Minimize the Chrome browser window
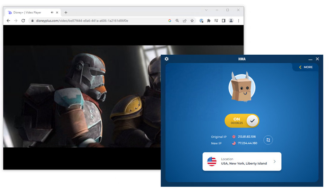This screenshot has width=329, height=190. (x=217, y=10)
